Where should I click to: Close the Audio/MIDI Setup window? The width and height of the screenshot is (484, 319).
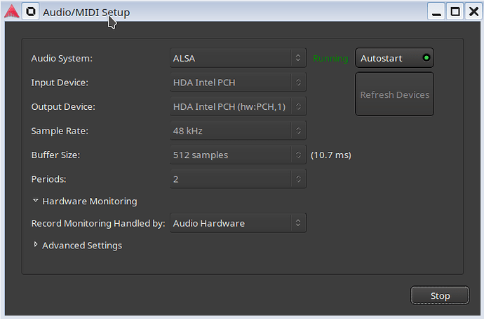coord(471,12)
